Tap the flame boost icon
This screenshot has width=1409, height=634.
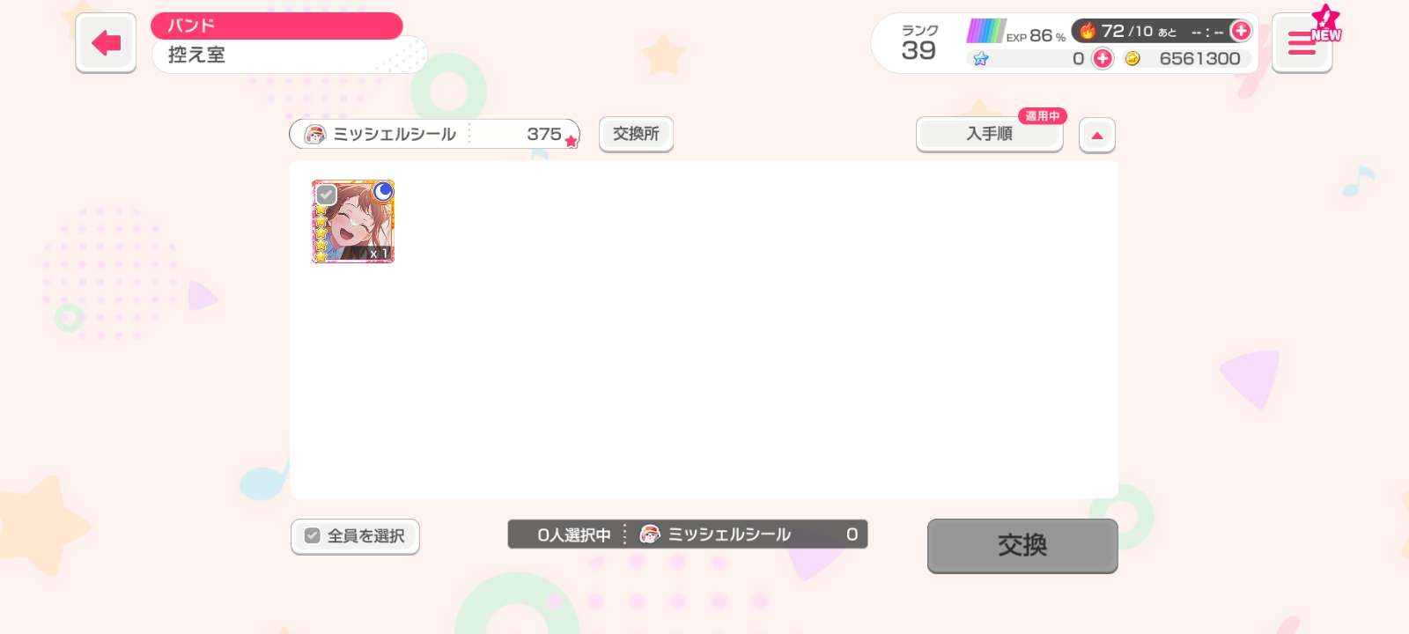click(1088, 31)
